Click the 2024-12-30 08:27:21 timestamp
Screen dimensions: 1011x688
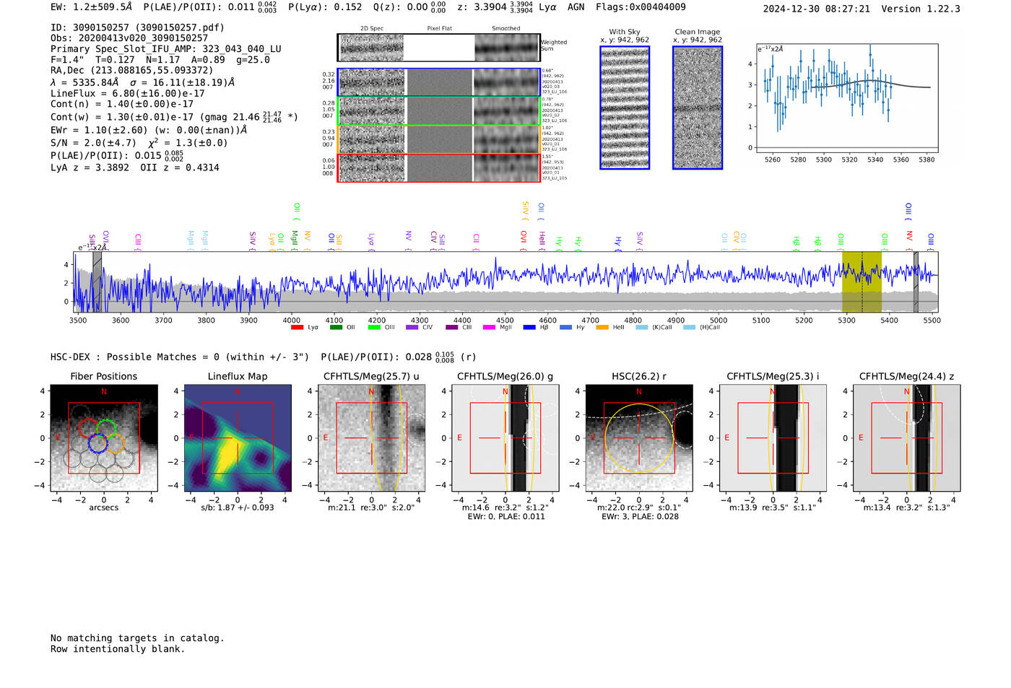[817, 9]
